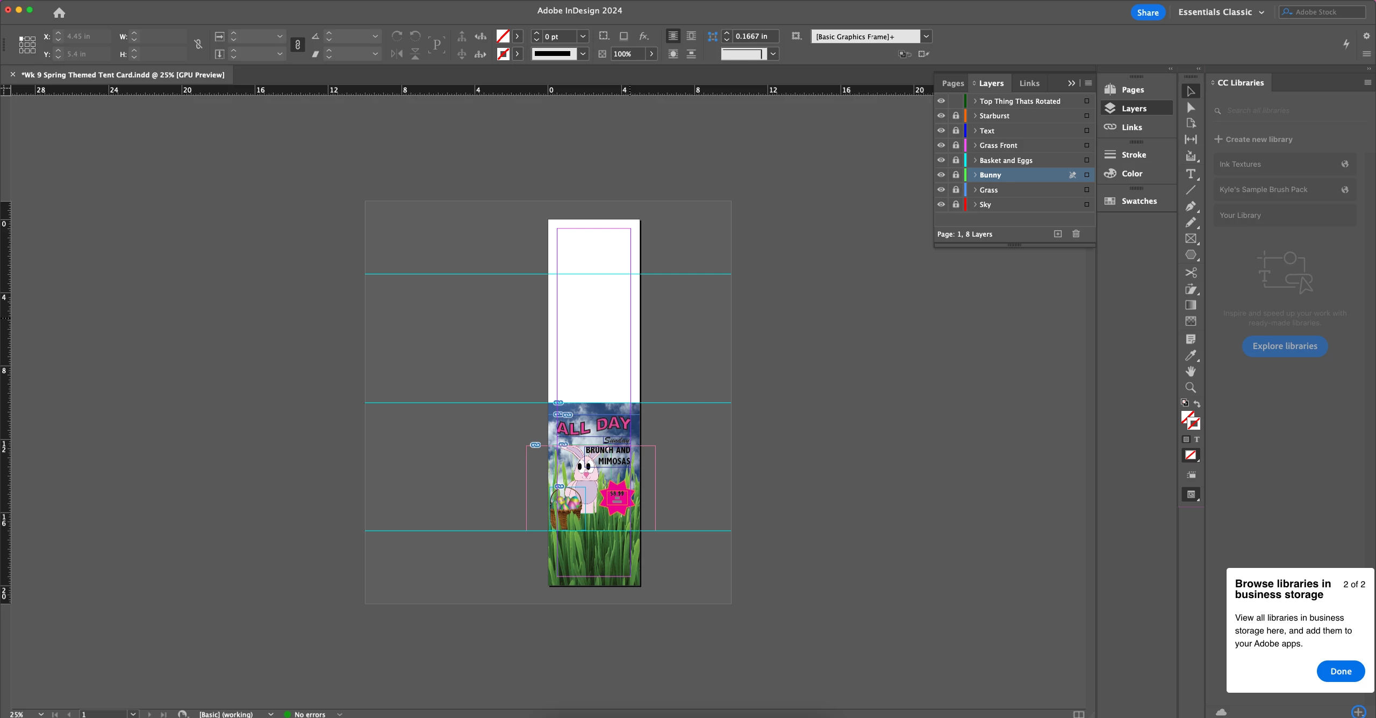Select the Type tool in toolbar
Viewport: 1376px width, 718px height.
pos(1191,174)
